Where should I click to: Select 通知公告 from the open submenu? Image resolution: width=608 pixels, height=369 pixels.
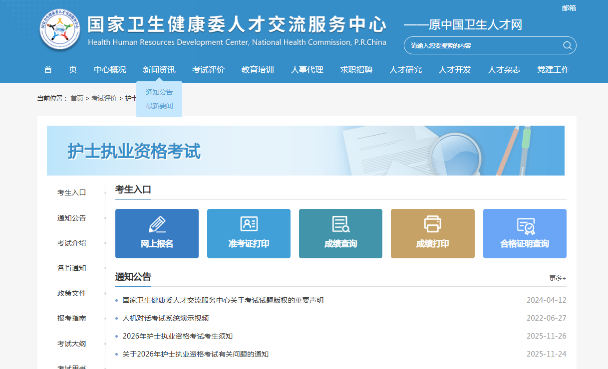[158, 92]
